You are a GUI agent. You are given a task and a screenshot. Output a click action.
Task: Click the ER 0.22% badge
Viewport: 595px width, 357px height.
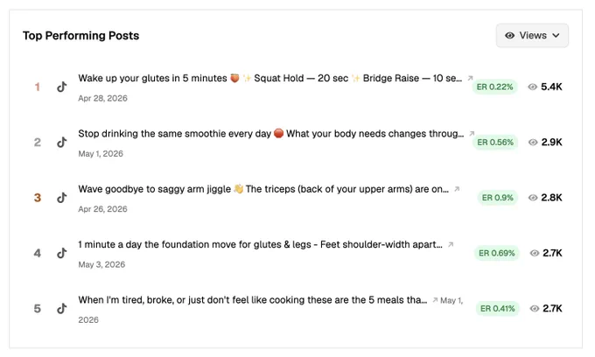click(494, 87)
